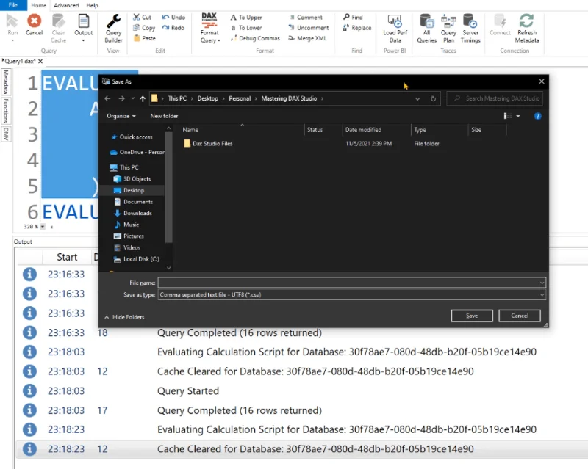Click the navigation pane scrollbar
Viewport: 588px width, 469px height.
[x=169, y=187]
